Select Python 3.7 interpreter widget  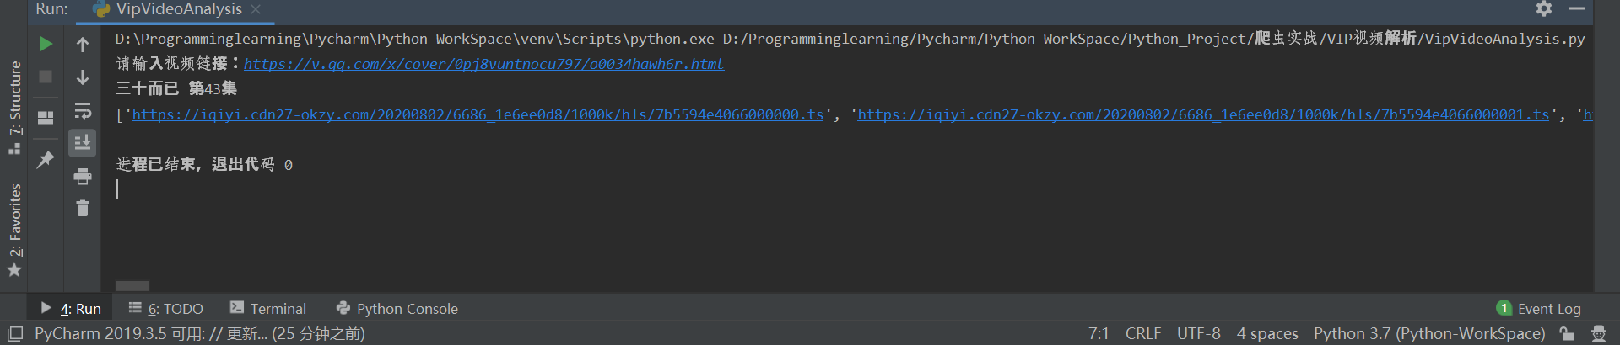pos(1429,334)
